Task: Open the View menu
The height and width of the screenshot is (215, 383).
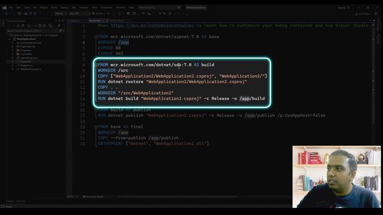Action: (26, 8)
